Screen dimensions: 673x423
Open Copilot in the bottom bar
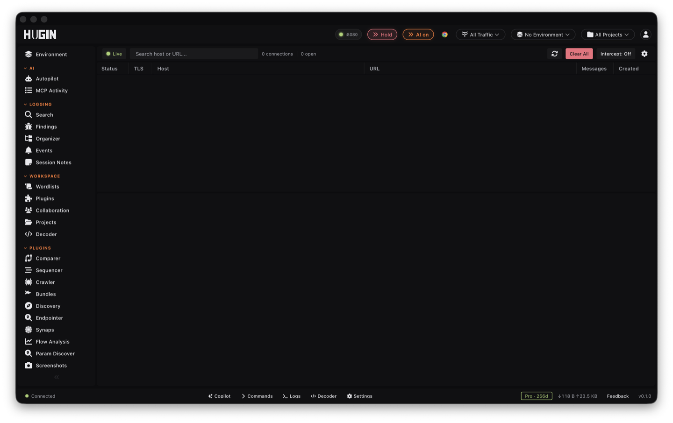219,396
